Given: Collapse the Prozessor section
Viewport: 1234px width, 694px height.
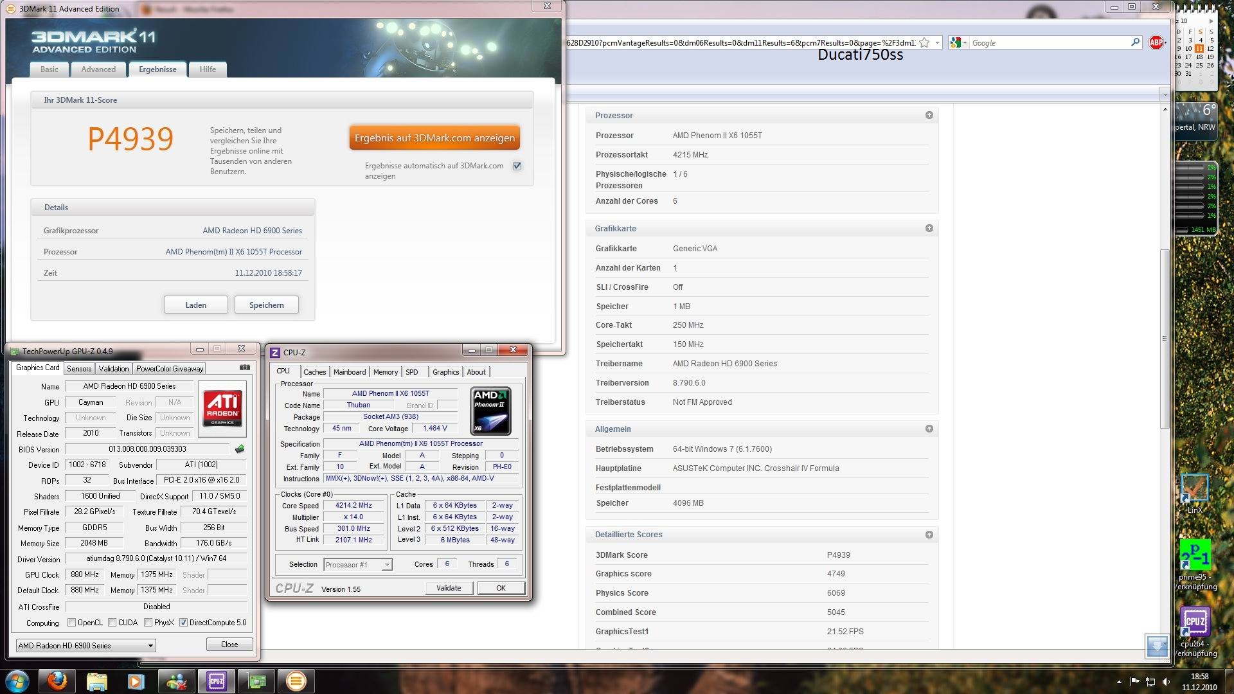Looking at the screenshot, I should 929,115.
